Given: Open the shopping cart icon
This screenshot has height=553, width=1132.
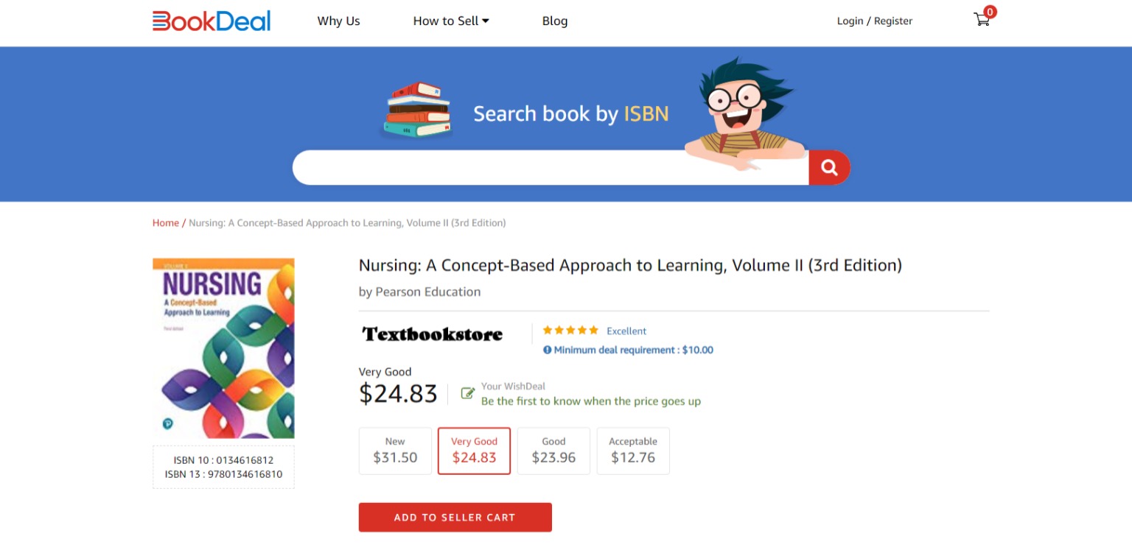Looking at the screenshot, I should [982, 20].
